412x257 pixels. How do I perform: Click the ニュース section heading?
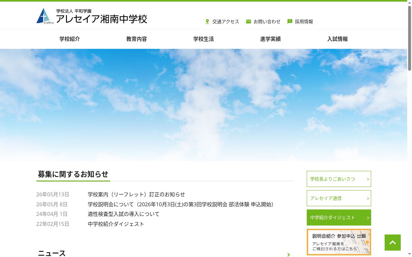pos(52,253)
